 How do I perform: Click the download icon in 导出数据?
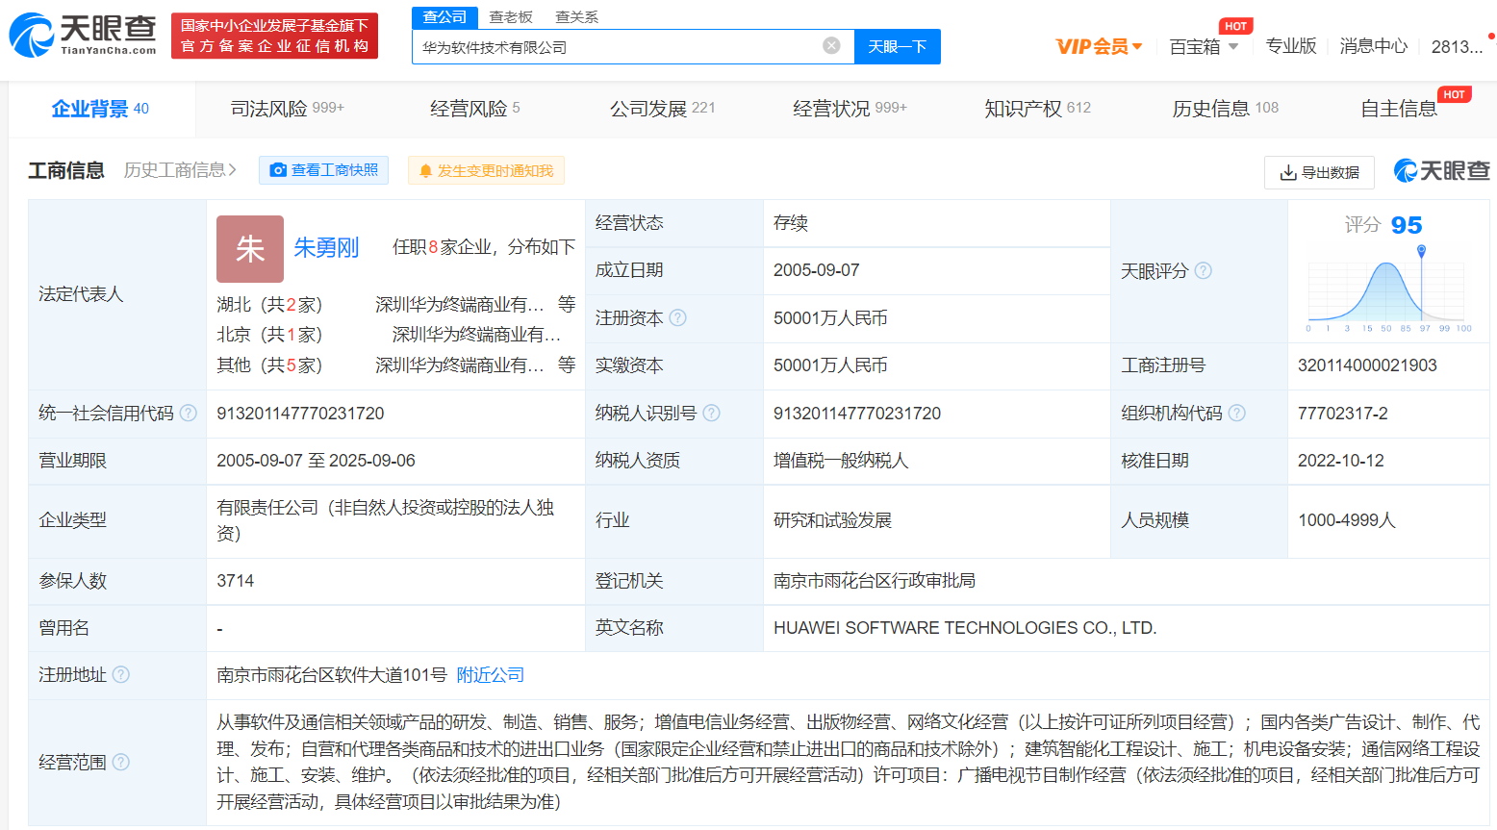(1288, 172)
